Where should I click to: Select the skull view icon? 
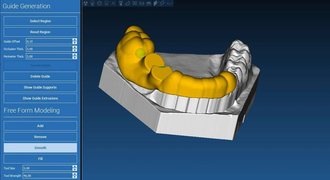pos(93,3)
